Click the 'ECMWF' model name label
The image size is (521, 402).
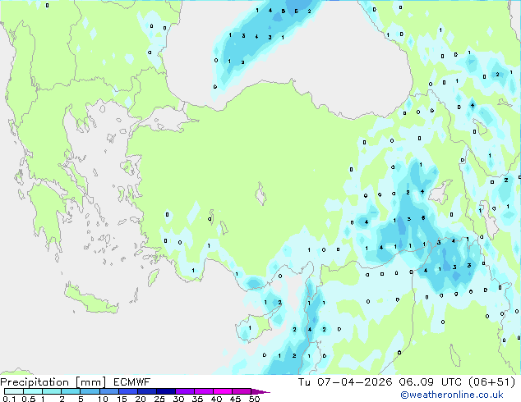132,382
